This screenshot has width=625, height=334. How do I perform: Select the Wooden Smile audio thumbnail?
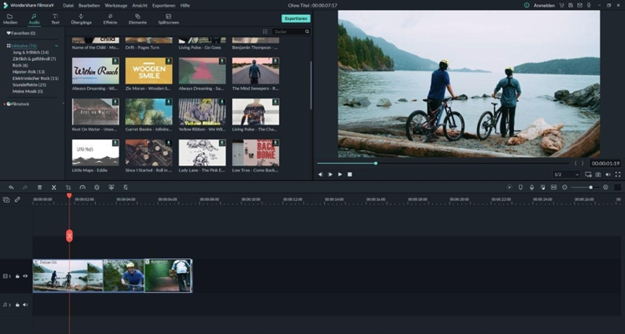tap(149, 72)
